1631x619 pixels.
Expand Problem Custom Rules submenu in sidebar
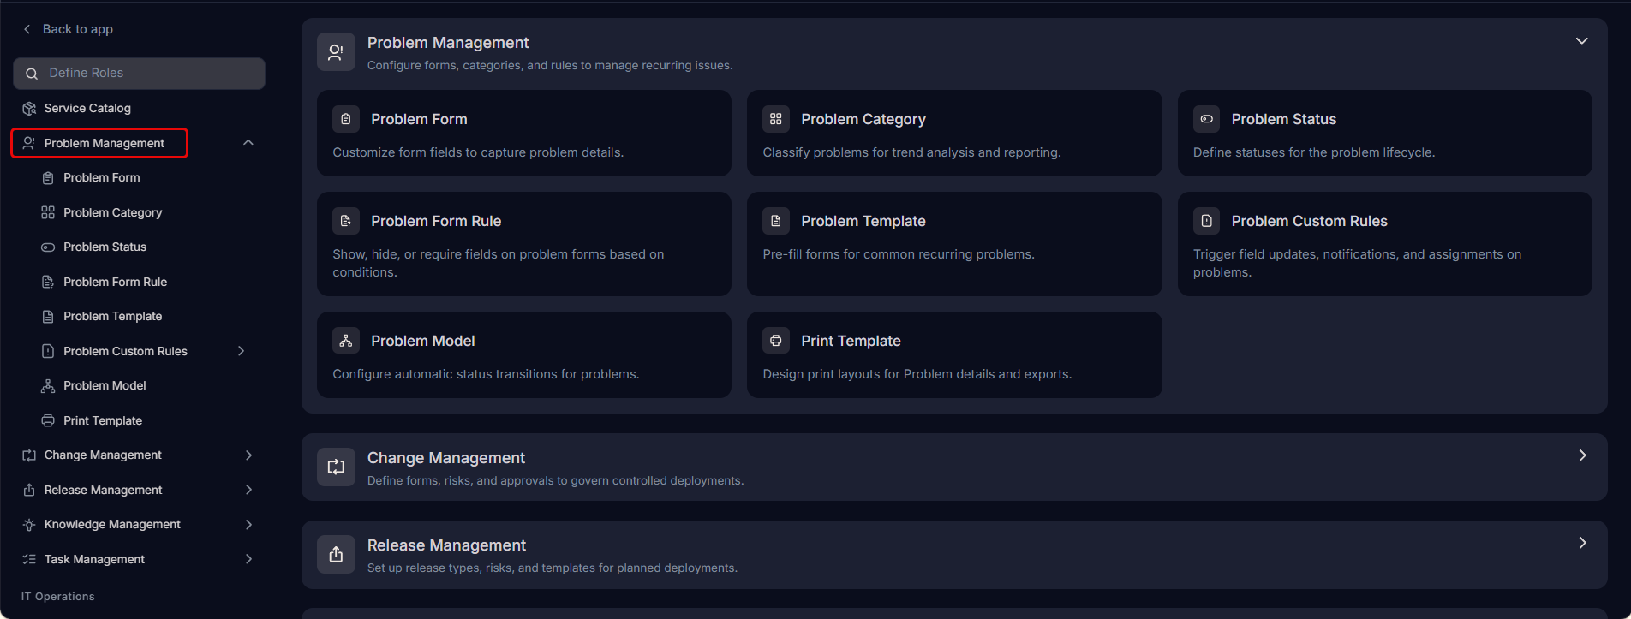click(x=242, y=351)
